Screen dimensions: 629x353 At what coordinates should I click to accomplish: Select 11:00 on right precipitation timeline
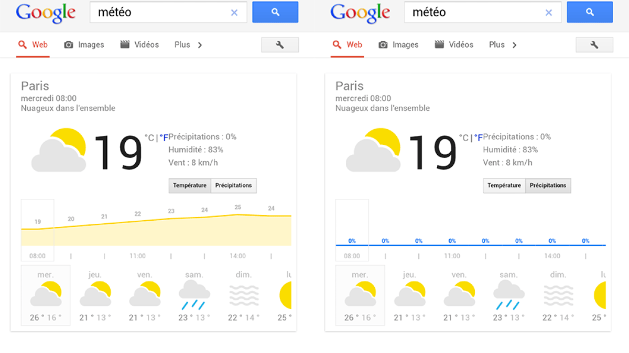[452, 256]
